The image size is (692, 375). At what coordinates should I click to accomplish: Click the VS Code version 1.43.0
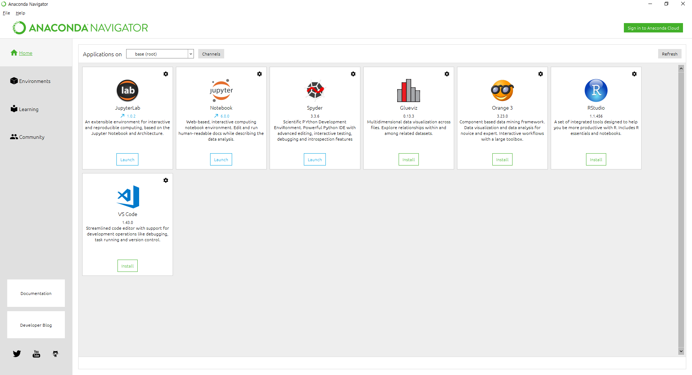[x=128, y=222]
